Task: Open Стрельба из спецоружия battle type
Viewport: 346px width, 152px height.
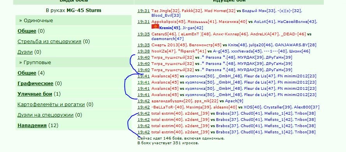Action: (x=49, y=42)
